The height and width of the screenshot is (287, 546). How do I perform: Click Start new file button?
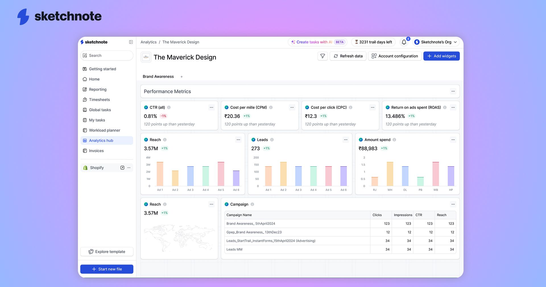pos(107,269)
